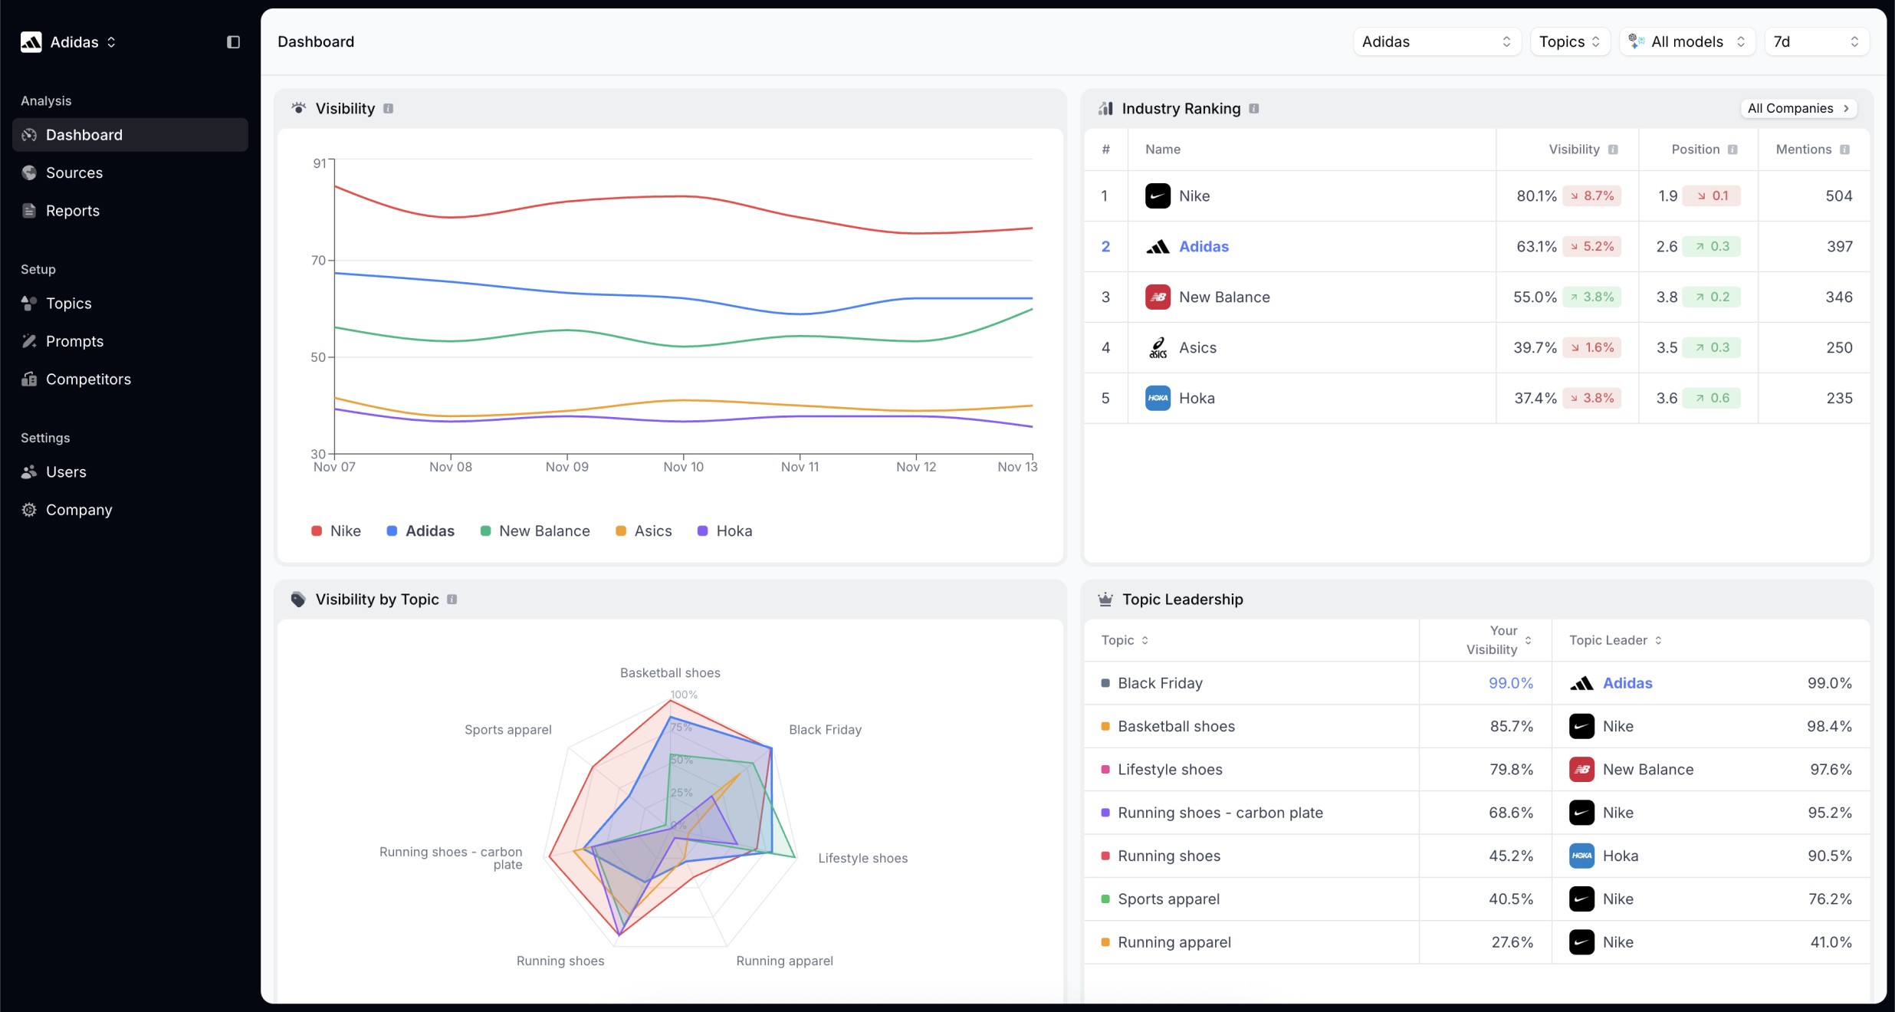Toggle Hoka series in the chart legend
The width and height of the screenshot is (1895, 1012).
(x=724, y=531)
